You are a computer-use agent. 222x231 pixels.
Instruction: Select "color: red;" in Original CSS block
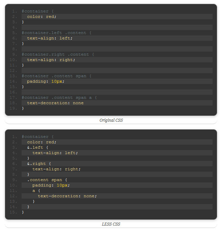41,17
